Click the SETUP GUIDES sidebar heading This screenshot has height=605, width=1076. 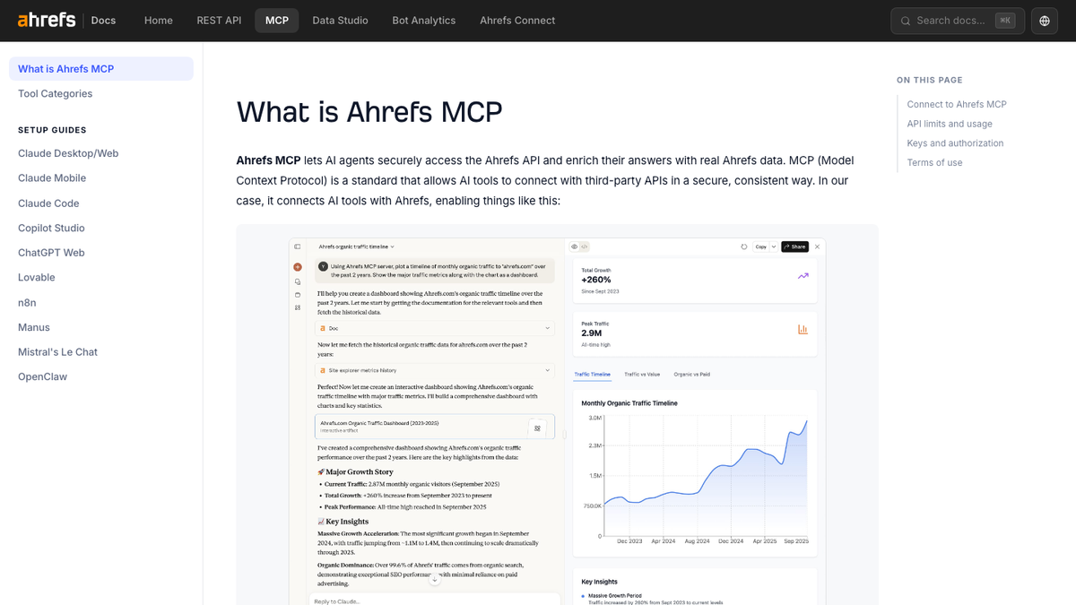[52, 130]
